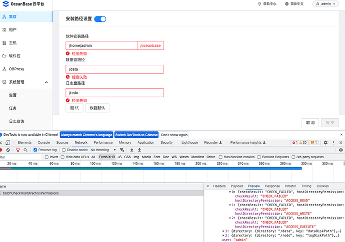Image resolution: width=345 pixels, height=242 pixels.
Task: Expand the /redo logDiskPath preview node
Action: point(223,236)
